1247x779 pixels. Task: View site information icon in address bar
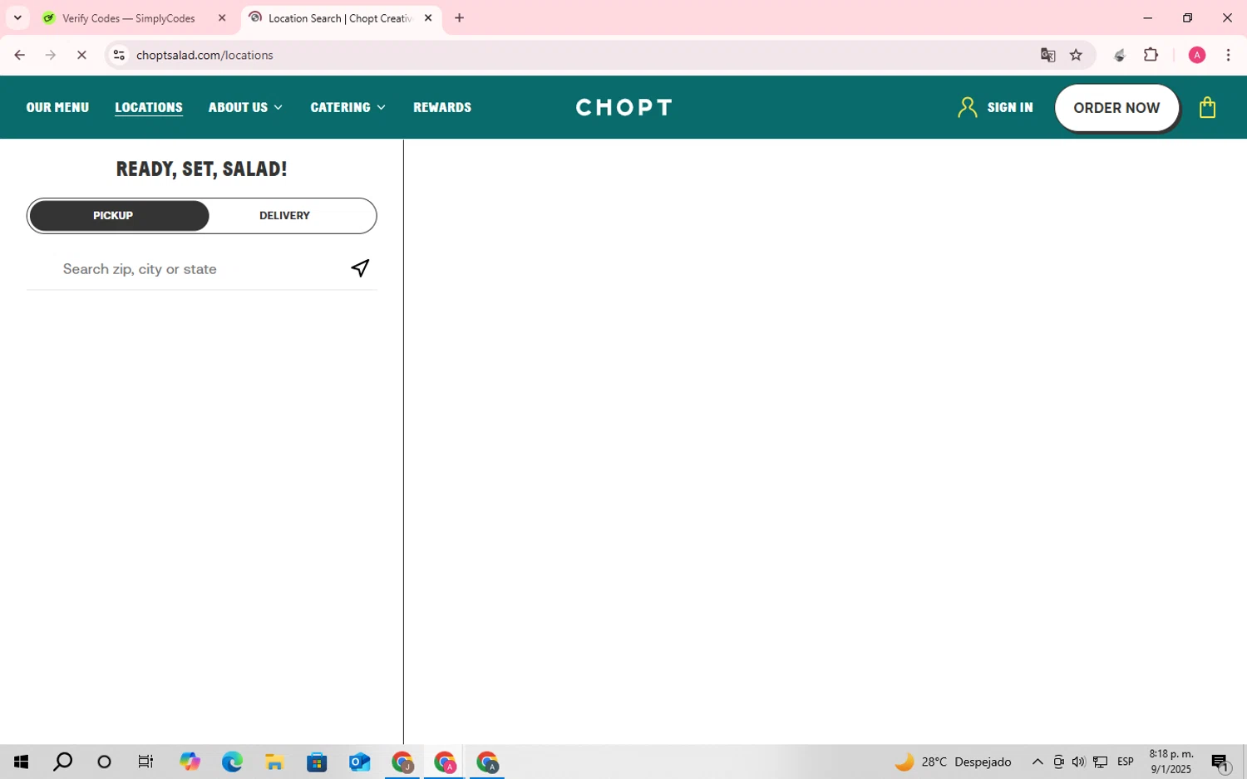click(119, 55)
